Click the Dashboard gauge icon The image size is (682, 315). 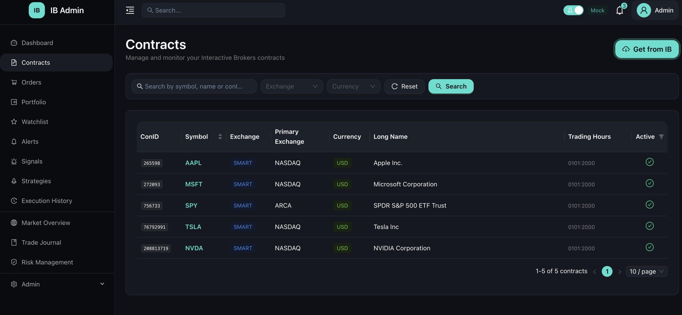pyautogui.click(x=14, y=43)
